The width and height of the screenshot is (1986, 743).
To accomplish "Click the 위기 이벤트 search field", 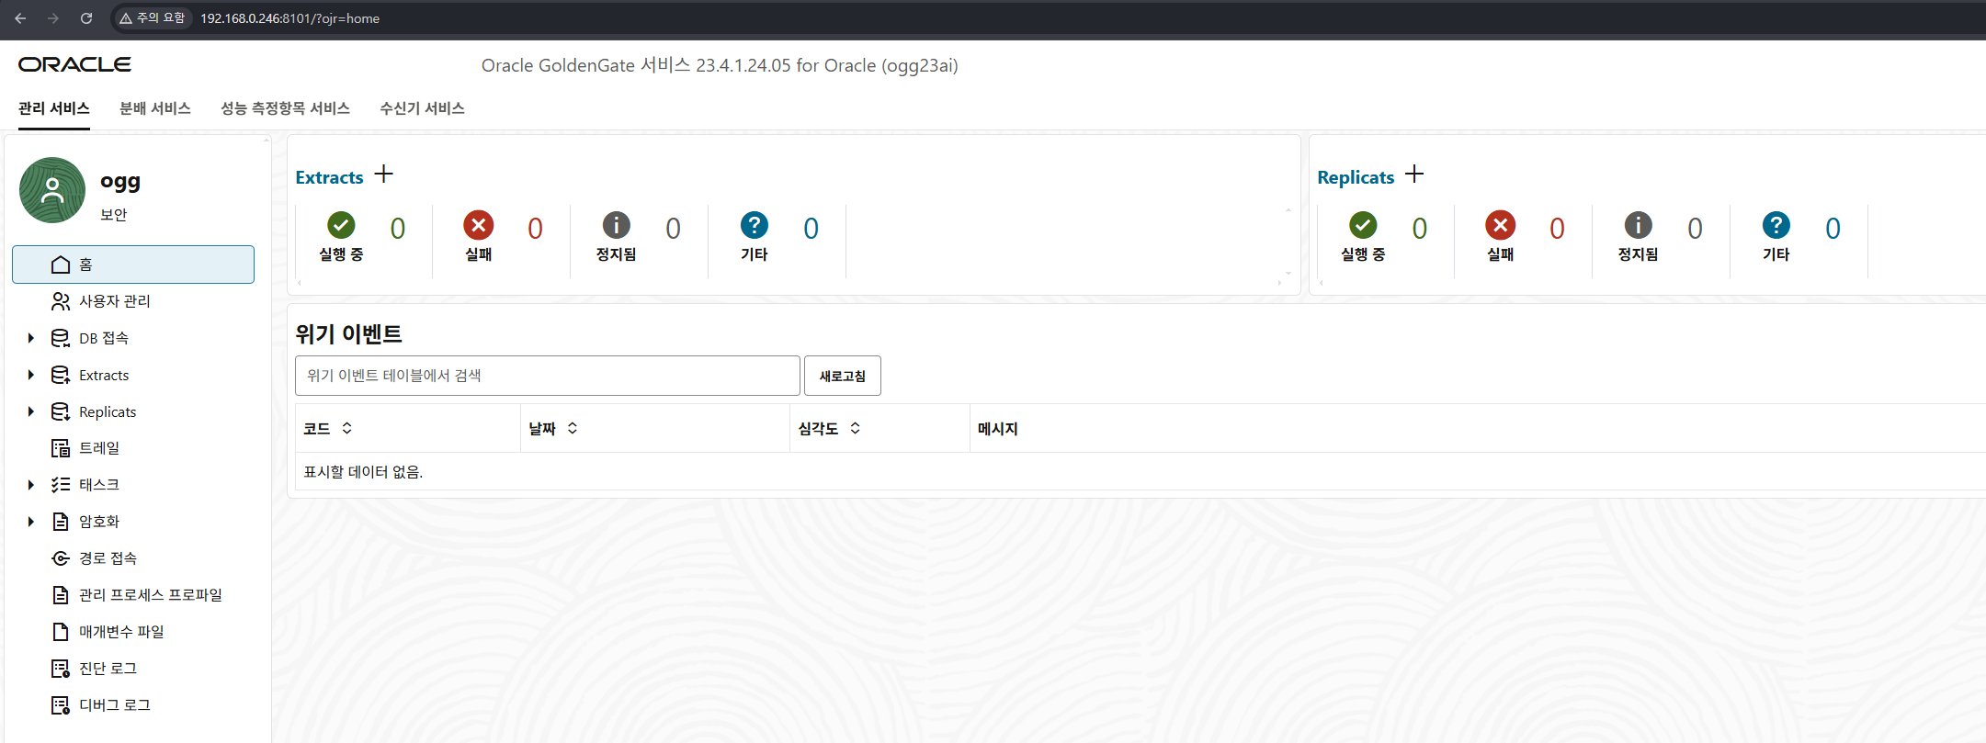I will click(x=548, y=376).
